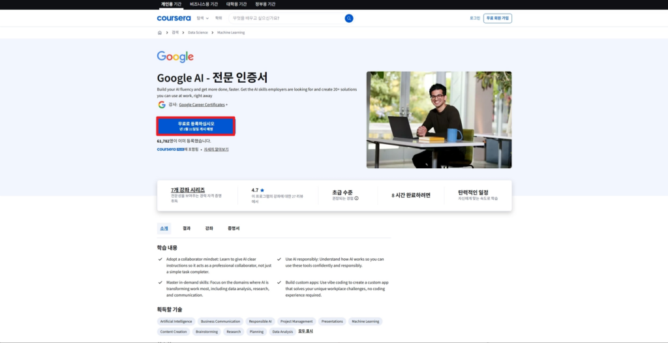The image size is (668, 343).
Task: Select 비즈니스용 기간 in top bar
Action: (x=204, y=4)
